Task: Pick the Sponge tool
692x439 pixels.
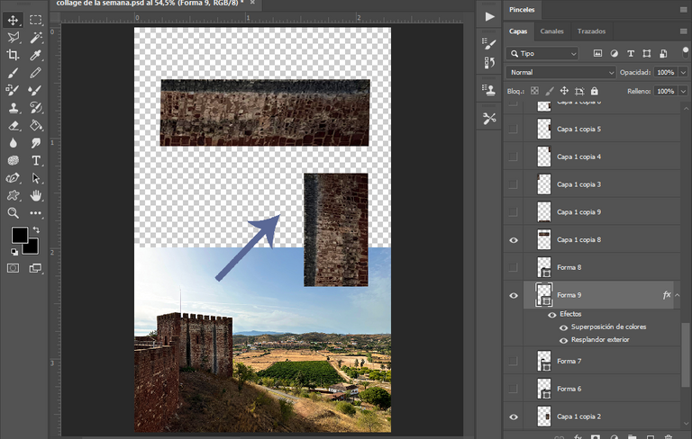Action: click(13, 160)
